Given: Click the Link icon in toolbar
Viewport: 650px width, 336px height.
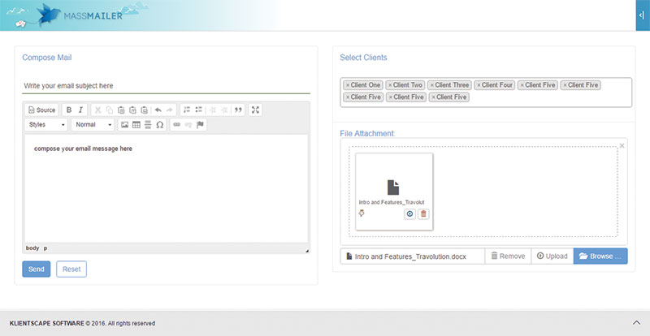Looking at the screenshot, I should (177, 125).
